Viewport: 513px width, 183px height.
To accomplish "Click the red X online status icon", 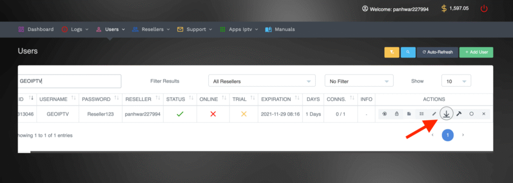I will 213,114.
